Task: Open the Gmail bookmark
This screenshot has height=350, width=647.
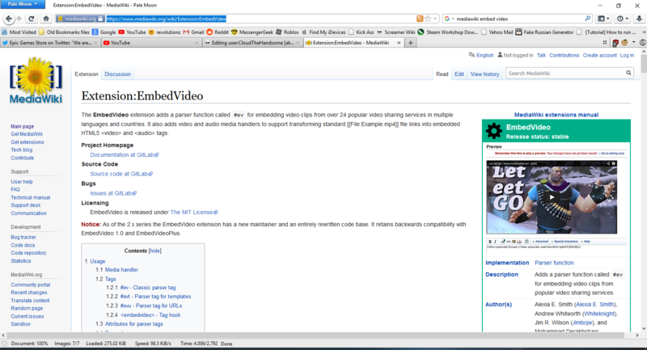Action: [x=193, y=32]
